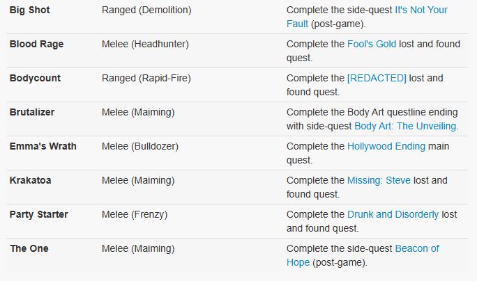
Task: Click the Big Shot weapon name
Action: 30,10
